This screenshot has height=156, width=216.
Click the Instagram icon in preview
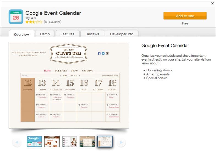[x=107, y=53]
